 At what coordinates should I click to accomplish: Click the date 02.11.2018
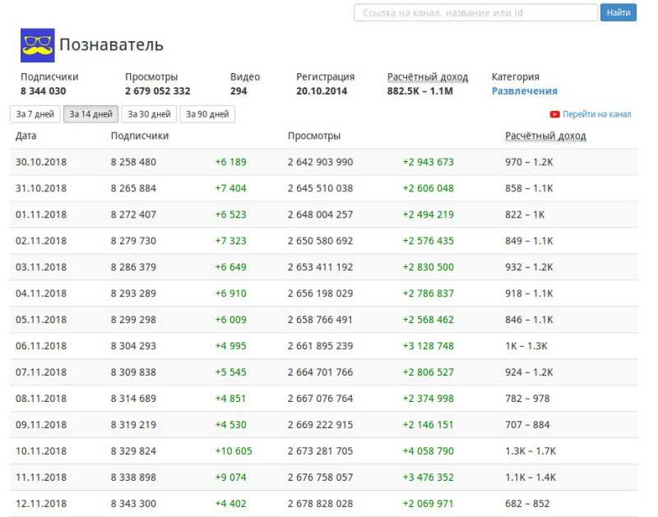click(41, 241)
